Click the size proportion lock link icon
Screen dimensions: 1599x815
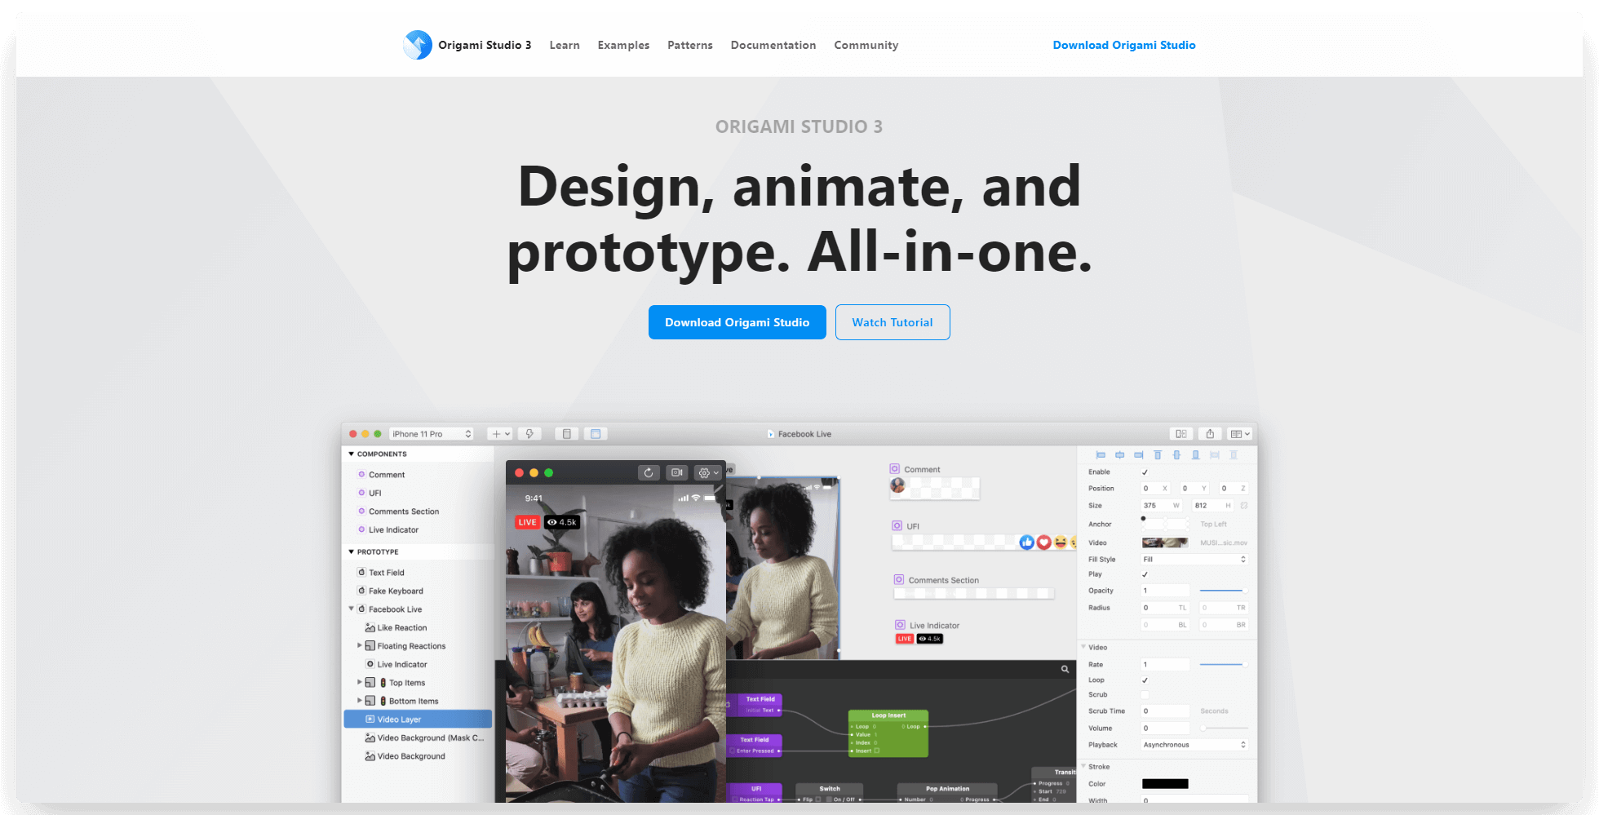tap(1244, 506)
